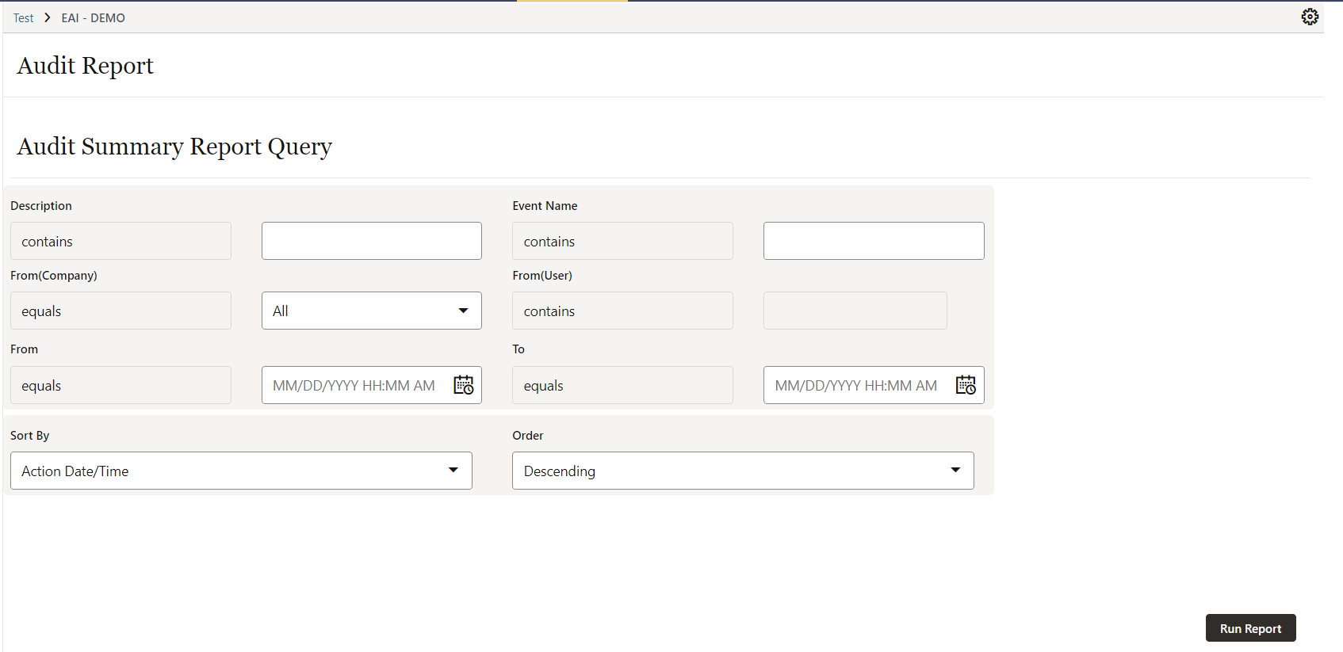
Task: Go to the Test breadcrumb link
Action: pos(23,17)
